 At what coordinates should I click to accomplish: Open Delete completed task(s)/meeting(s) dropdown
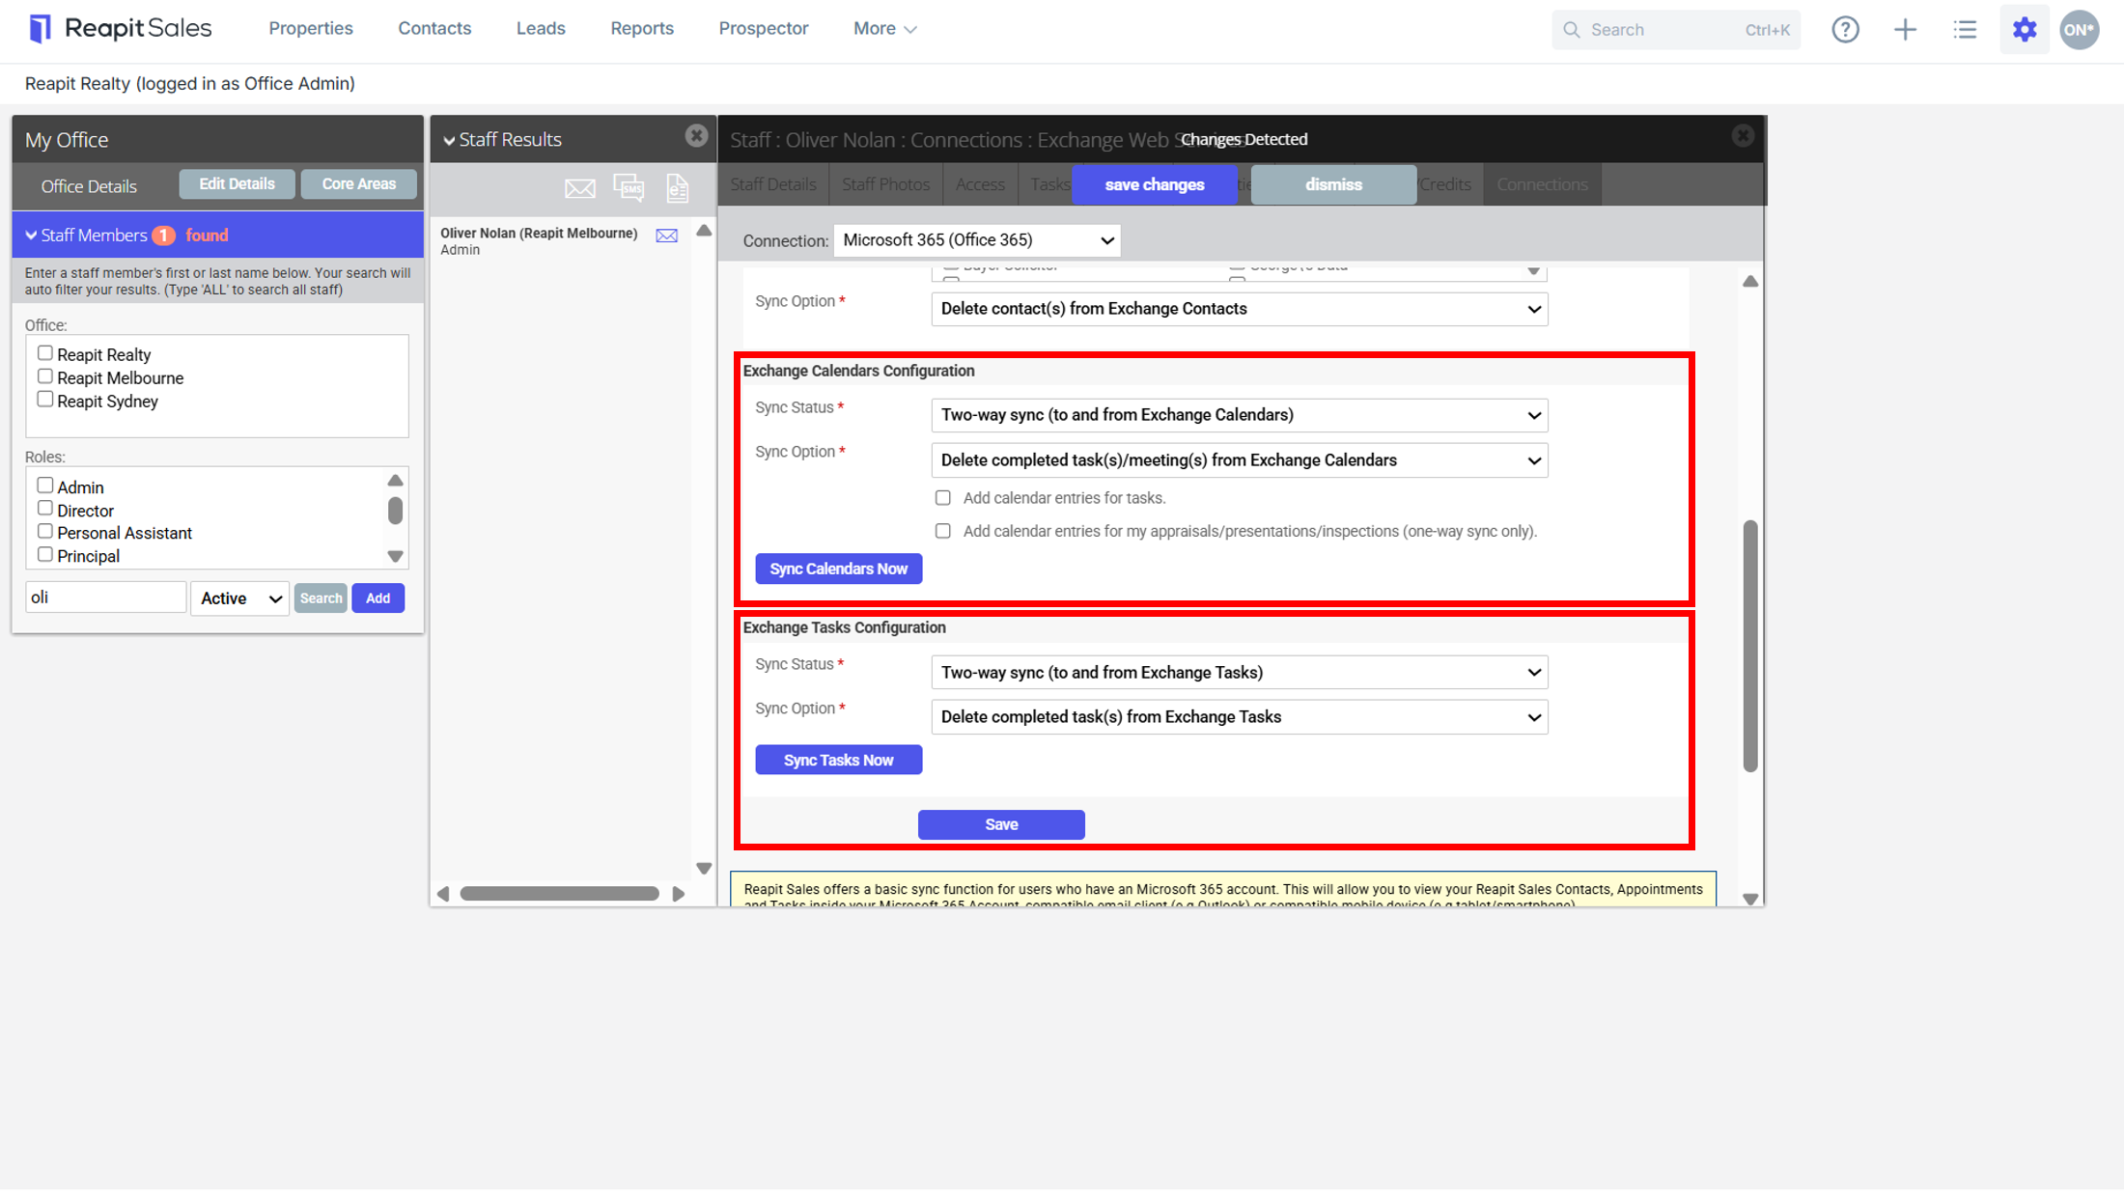click(1240, 460)
